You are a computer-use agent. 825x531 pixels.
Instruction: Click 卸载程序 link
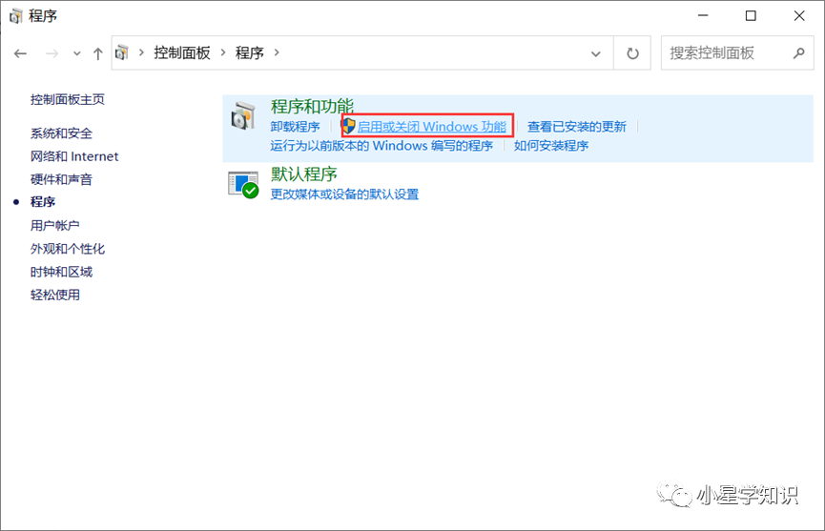(295, 127)
